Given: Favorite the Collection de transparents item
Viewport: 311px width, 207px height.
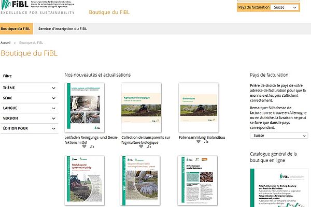Looking at the screenshot, I should (141, 146).
